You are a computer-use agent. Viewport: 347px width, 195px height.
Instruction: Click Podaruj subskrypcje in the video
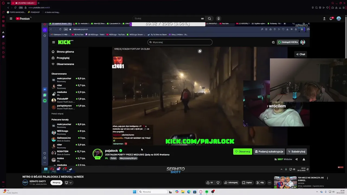(269, 152)
